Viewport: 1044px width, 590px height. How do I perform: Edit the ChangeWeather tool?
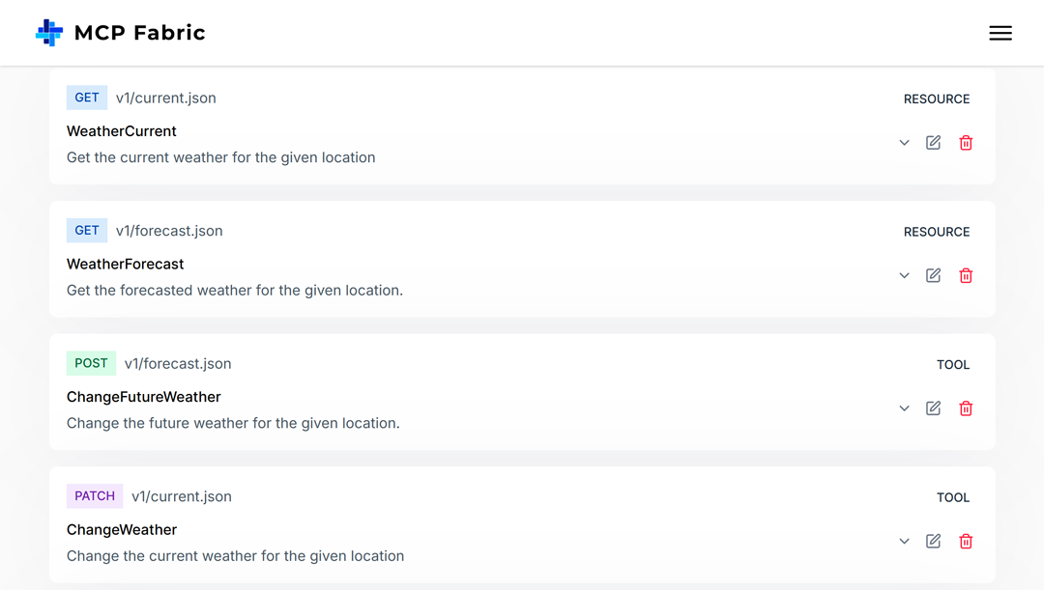933,541
